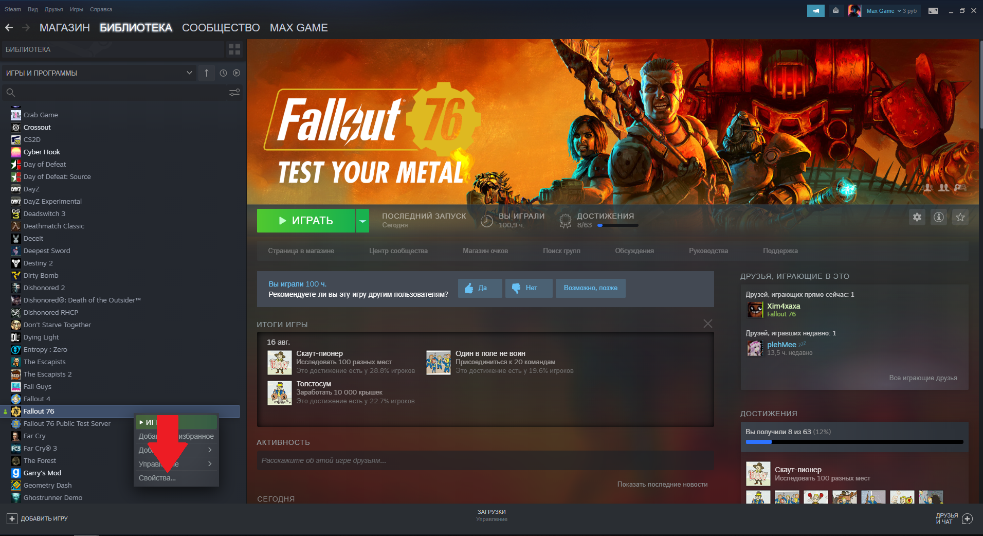This screenshot has width=983, height=536.
Task: Enter Big Picture mode
Action: tap(933, 11)
